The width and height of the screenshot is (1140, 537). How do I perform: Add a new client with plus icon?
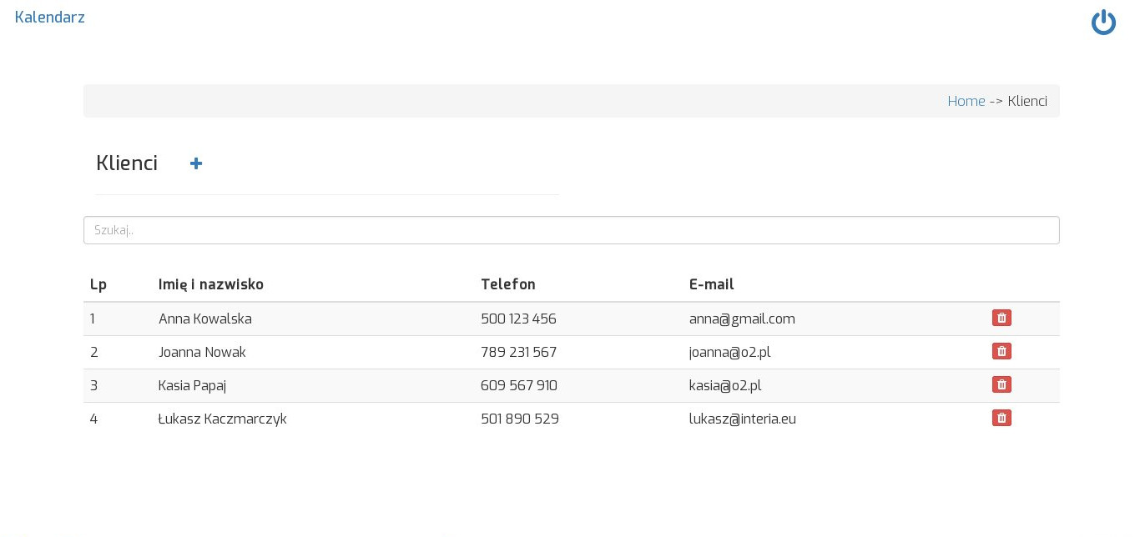[x=196, y=163]
